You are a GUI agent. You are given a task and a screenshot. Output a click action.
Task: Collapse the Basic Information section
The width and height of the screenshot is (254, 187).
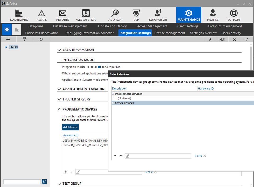[x=59, y=50]
